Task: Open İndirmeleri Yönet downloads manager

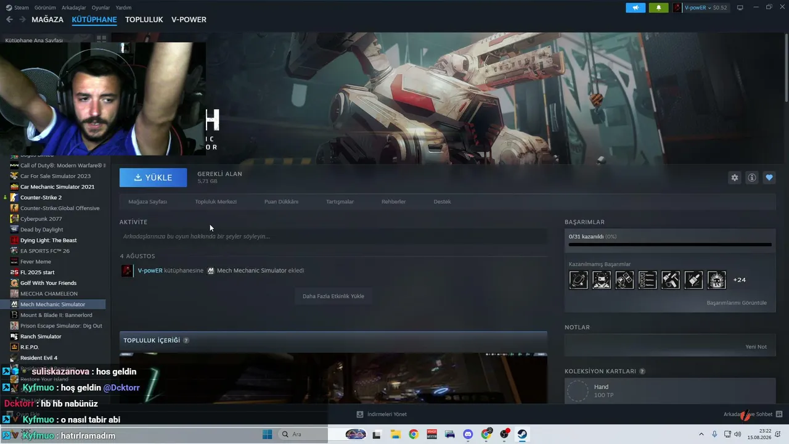Action: click(x=382, y=414)
